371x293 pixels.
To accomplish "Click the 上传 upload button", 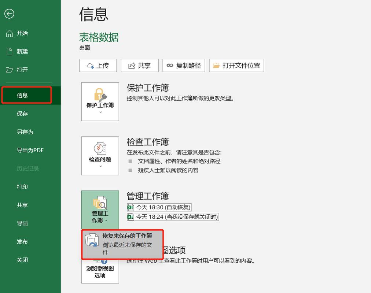I will 98,66.
